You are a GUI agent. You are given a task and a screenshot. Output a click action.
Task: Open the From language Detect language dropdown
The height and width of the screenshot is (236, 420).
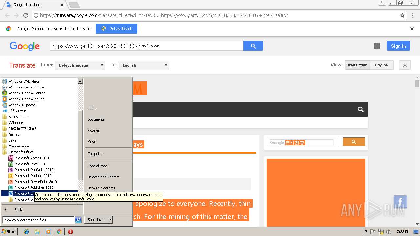pos(80,65)
